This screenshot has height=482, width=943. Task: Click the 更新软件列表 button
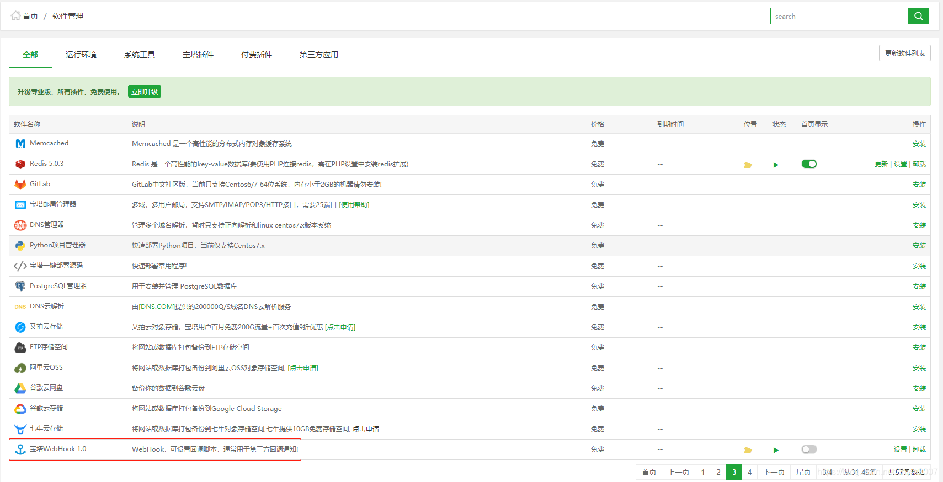pyautogui.click(x=905, y=53)
